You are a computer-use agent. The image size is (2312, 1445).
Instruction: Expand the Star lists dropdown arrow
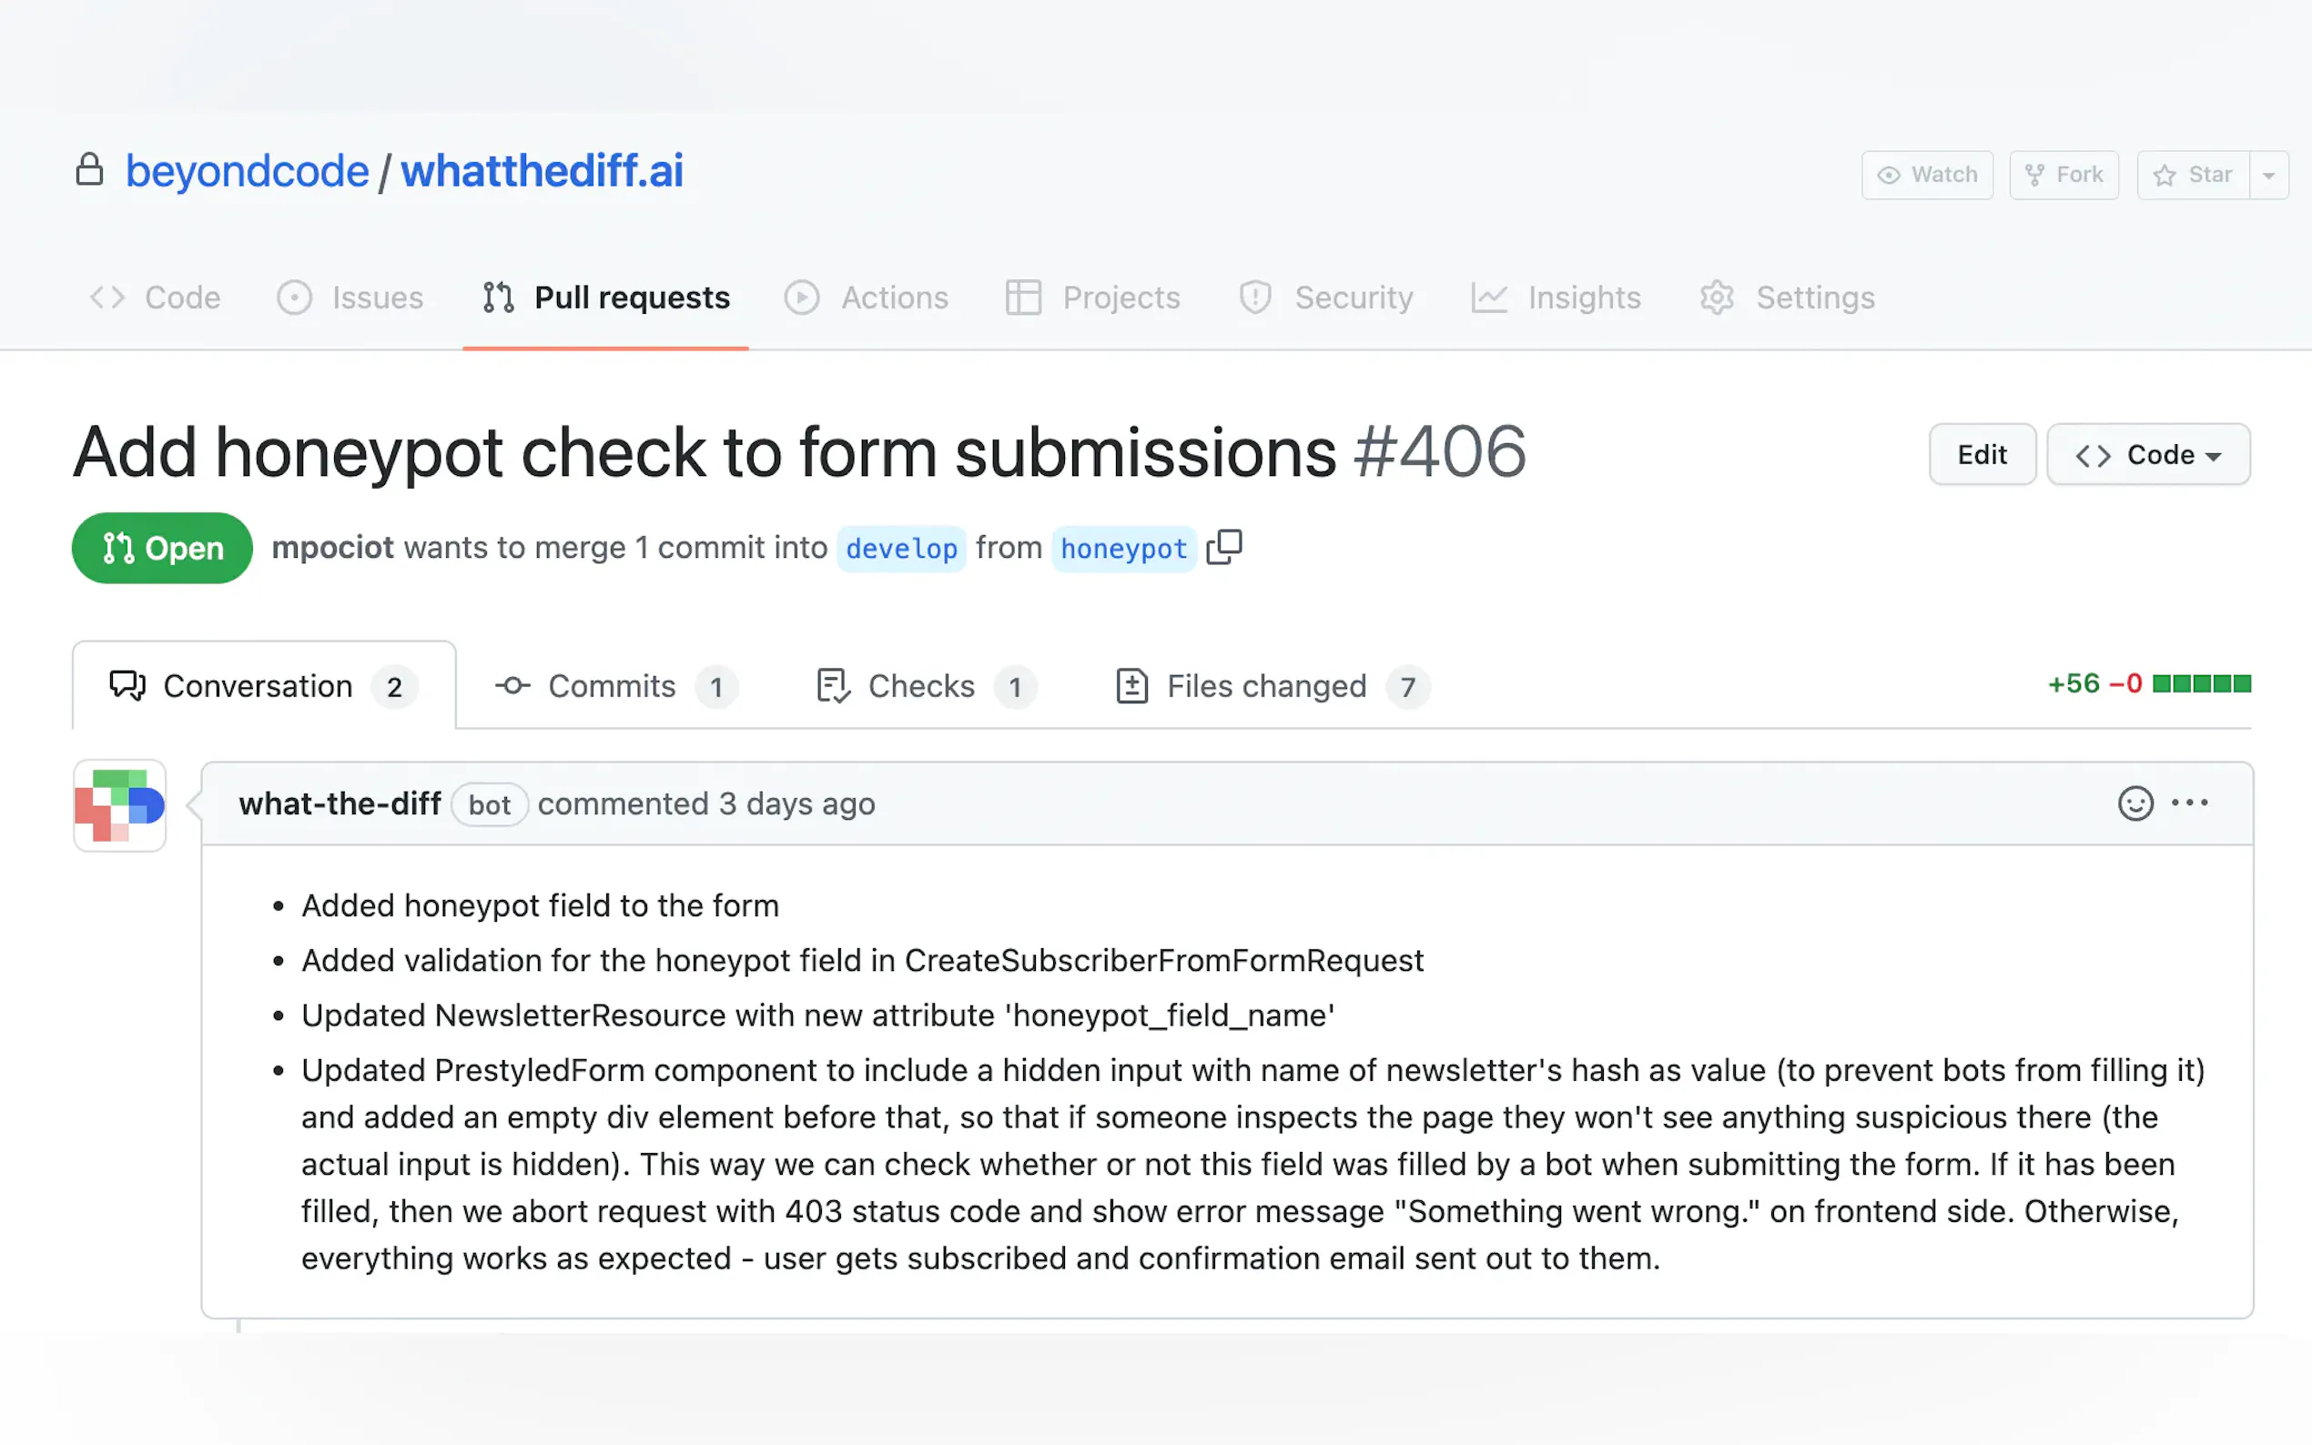tap(2269, 175)
